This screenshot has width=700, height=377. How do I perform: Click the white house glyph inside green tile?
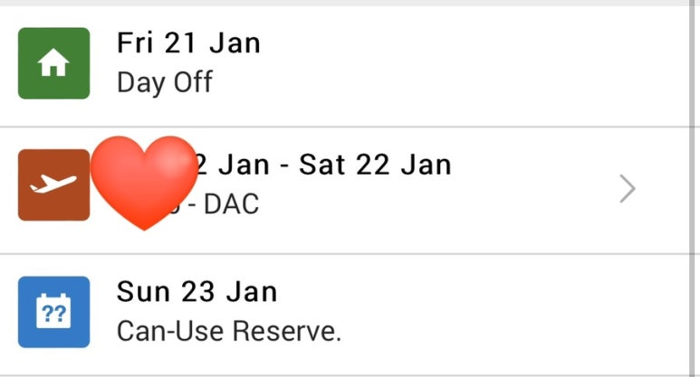53,63
